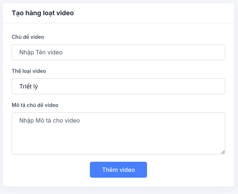
Task: Click the diagonal resize grip of description box
Action: [x=223, y=152]
